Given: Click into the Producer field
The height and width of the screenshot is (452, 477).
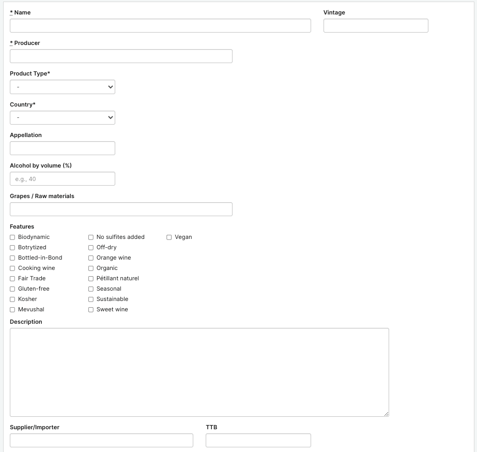Looking at the screenshot, I should [121, 56].
